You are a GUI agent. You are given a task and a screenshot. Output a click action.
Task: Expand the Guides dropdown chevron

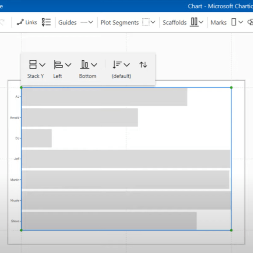[x=91, y=22]
